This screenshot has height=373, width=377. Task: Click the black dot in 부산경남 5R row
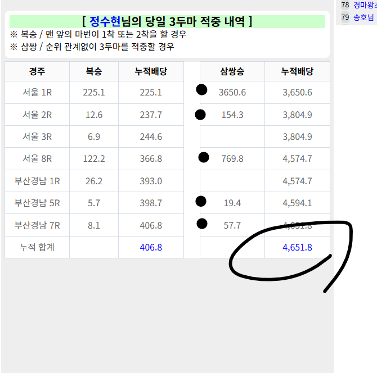pyautogui.click(x=201, y=201)
